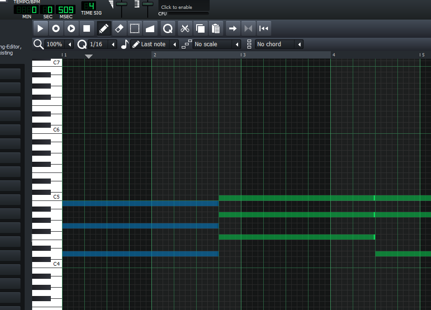Open the Last note length dropdown
The width and height of the screenshot is (431, 310).
155,44
